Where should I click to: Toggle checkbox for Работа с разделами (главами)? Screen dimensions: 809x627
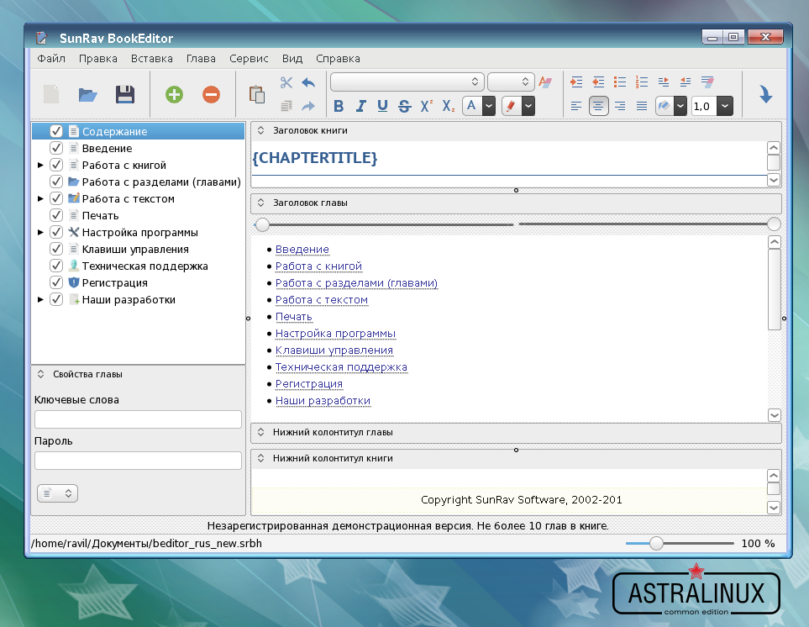tap(56, 182)
